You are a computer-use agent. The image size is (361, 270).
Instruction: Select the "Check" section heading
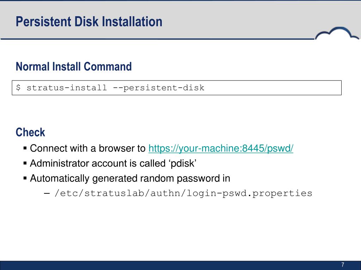click(x=30, y=132)
